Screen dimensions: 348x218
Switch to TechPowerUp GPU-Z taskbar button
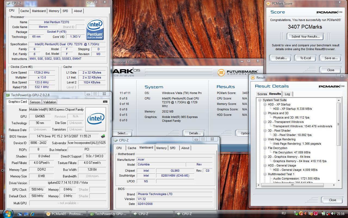pyautogui.click(x=109, y=214)
